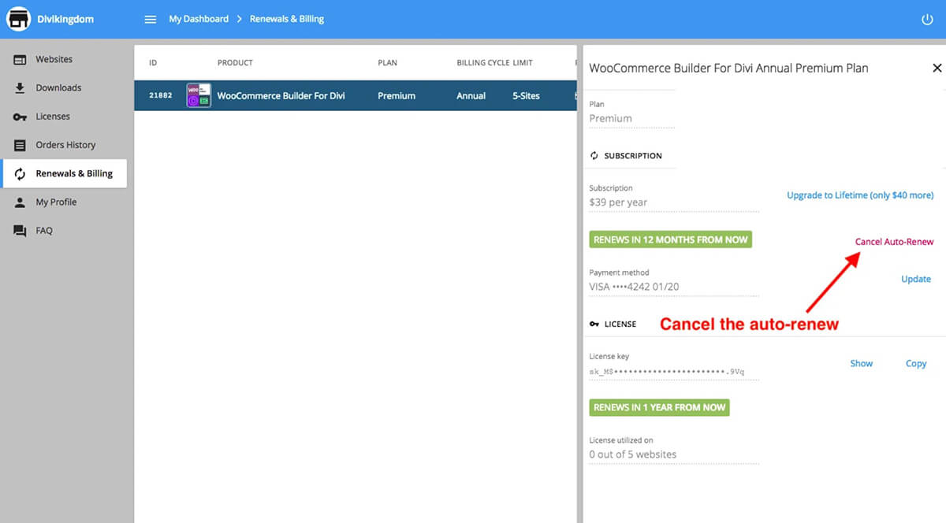Click the Licenses key icon
The image size is (946, 523).
(x=20, y=117)
